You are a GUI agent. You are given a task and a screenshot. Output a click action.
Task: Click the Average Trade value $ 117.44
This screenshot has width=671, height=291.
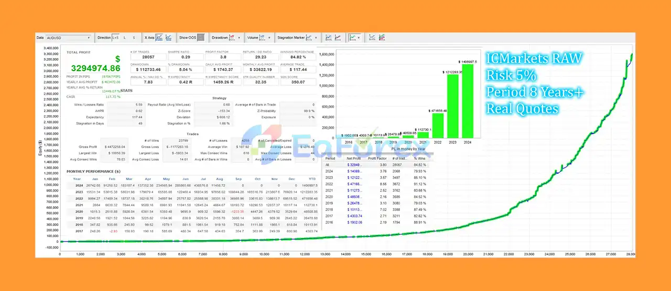298,70
